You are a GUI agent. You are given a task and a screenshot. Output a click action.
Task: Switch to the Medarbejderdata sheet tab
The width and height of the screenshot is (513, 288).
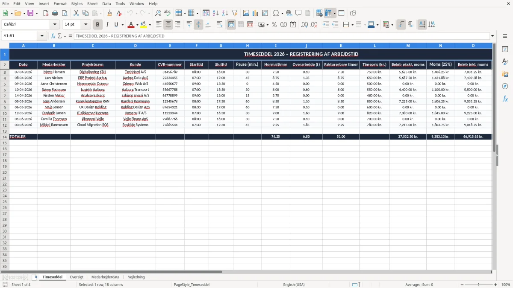(x=105, y=277)
